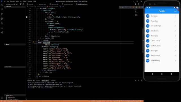
Task: Open the Selection menu
Action: (12, 1)
